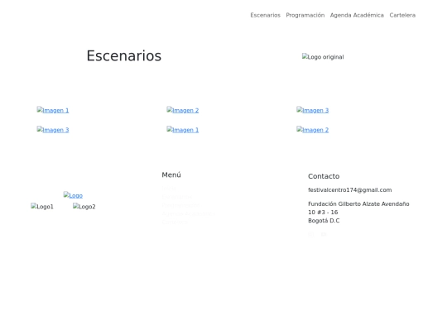Click the Contacto heading
The width and height of the screenshot is (447, 335).
click(x=324, y=176)
